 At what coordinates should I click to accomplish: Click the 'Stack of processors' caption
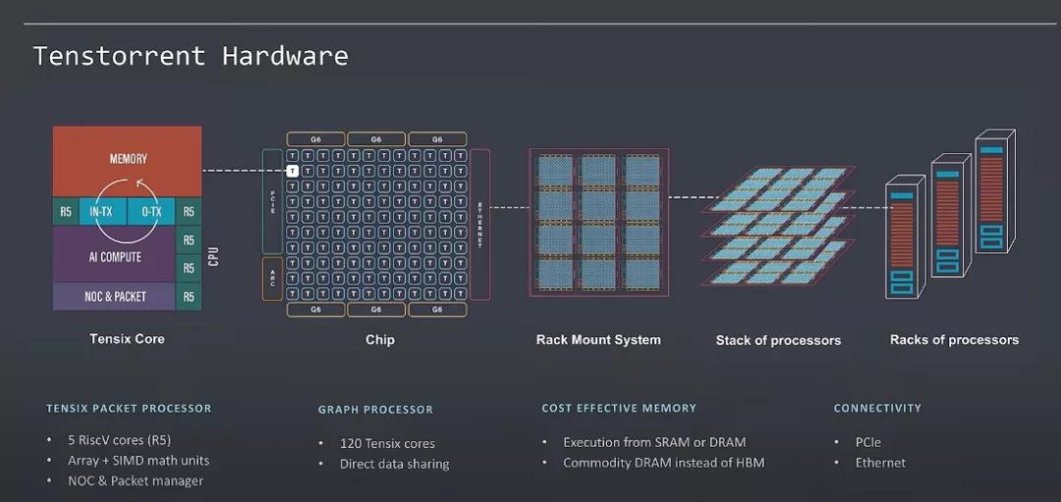[778, 340]
